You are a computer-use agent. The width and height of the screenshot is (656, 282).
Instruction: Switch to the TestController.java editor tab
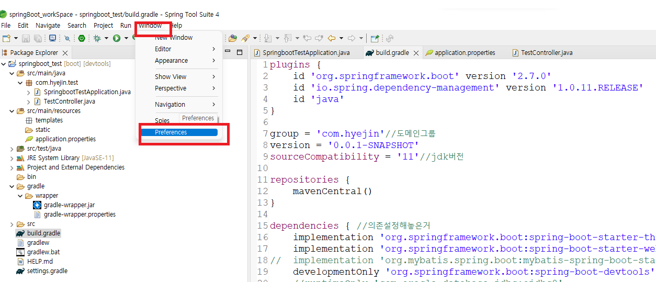(544, 53)
